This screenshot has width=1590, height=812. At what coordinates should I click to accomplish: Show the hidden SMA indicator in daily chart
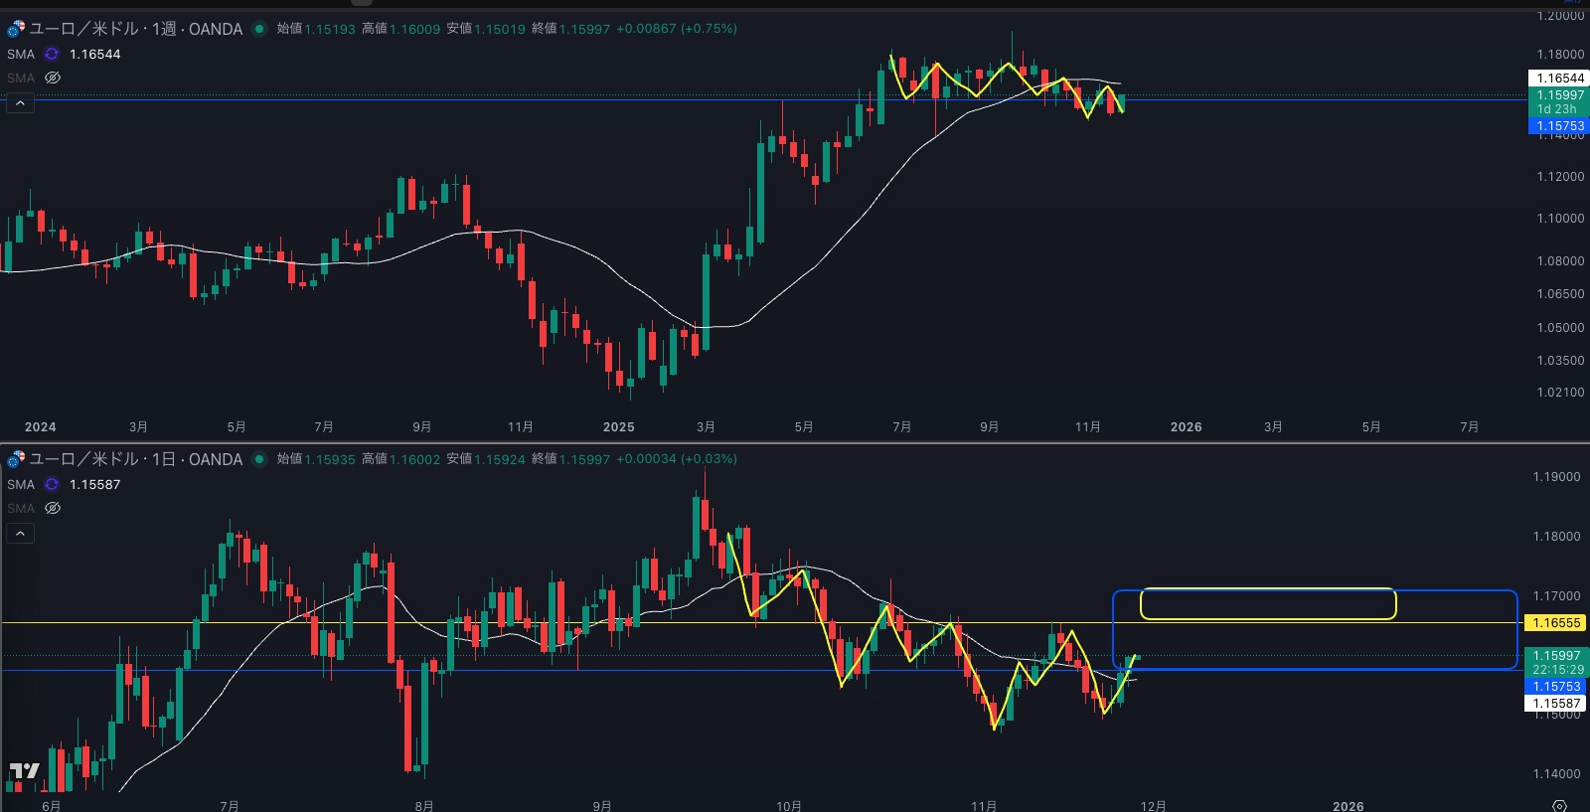53,508
